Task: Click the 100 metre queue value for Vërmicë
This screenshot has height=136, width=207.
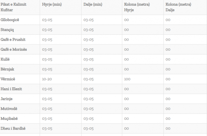Action: (x=127, y=79)
